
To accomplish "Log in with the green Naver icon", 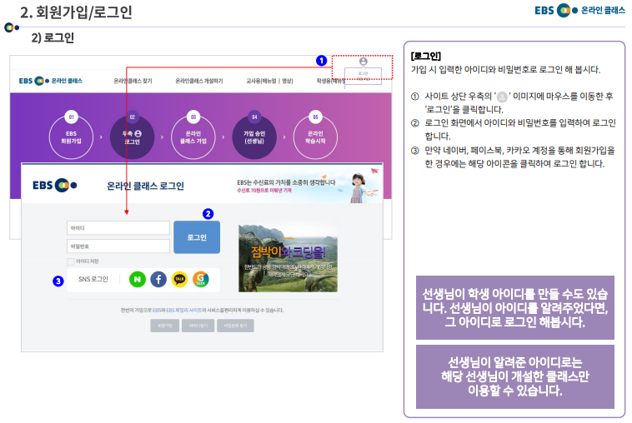I will click(x=138, y=279).
